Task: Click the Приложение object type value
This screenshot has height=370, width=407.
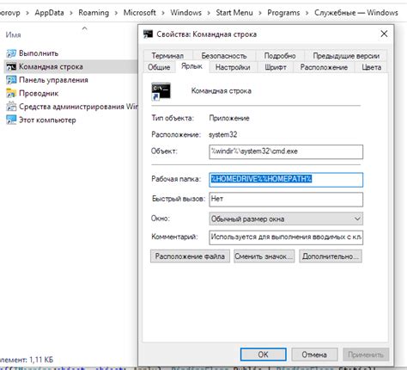Action: [229, 118]
